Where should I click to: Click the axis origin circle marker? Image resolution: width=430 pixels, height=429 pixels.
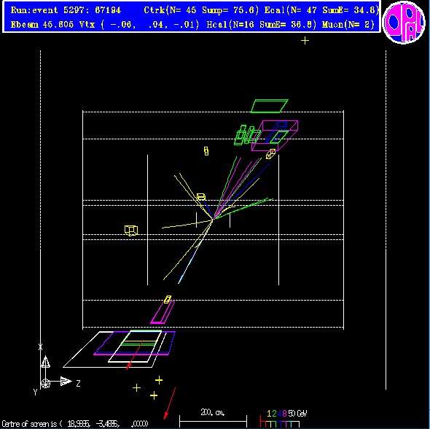45,383
